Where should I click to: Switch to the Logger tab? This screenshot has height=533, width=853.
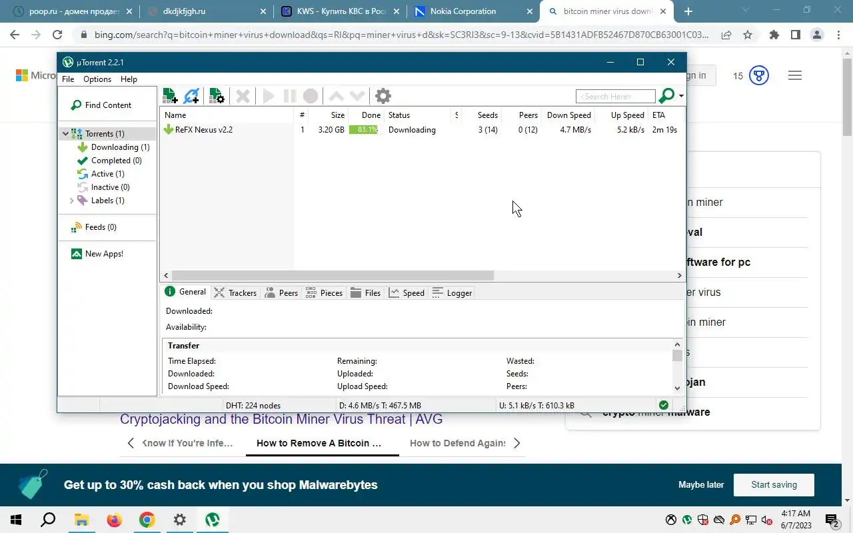click(452, 292)
